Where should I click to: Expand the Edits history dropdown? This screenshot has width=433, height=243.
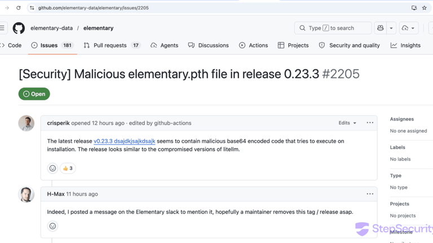pos(347,123)
